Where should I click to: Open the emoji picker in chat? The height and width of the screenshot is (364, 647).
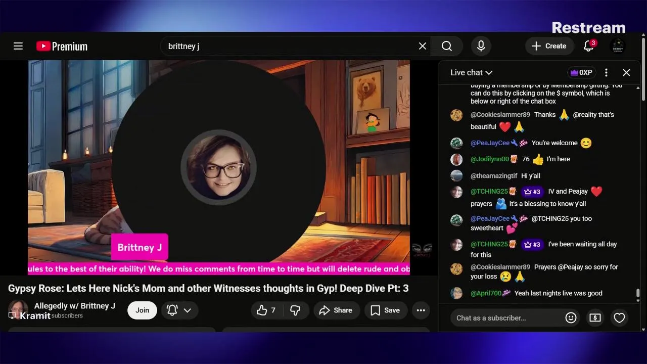tap(571, 318)
